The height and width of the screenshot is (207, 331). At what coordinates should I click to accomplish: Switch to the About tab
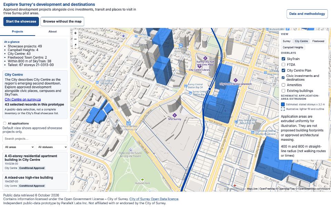point(52,31)
